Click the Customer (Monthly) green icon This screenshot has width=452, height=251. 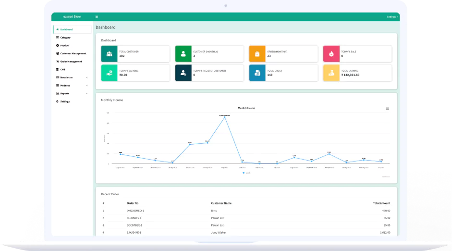(x=183, y=54)
